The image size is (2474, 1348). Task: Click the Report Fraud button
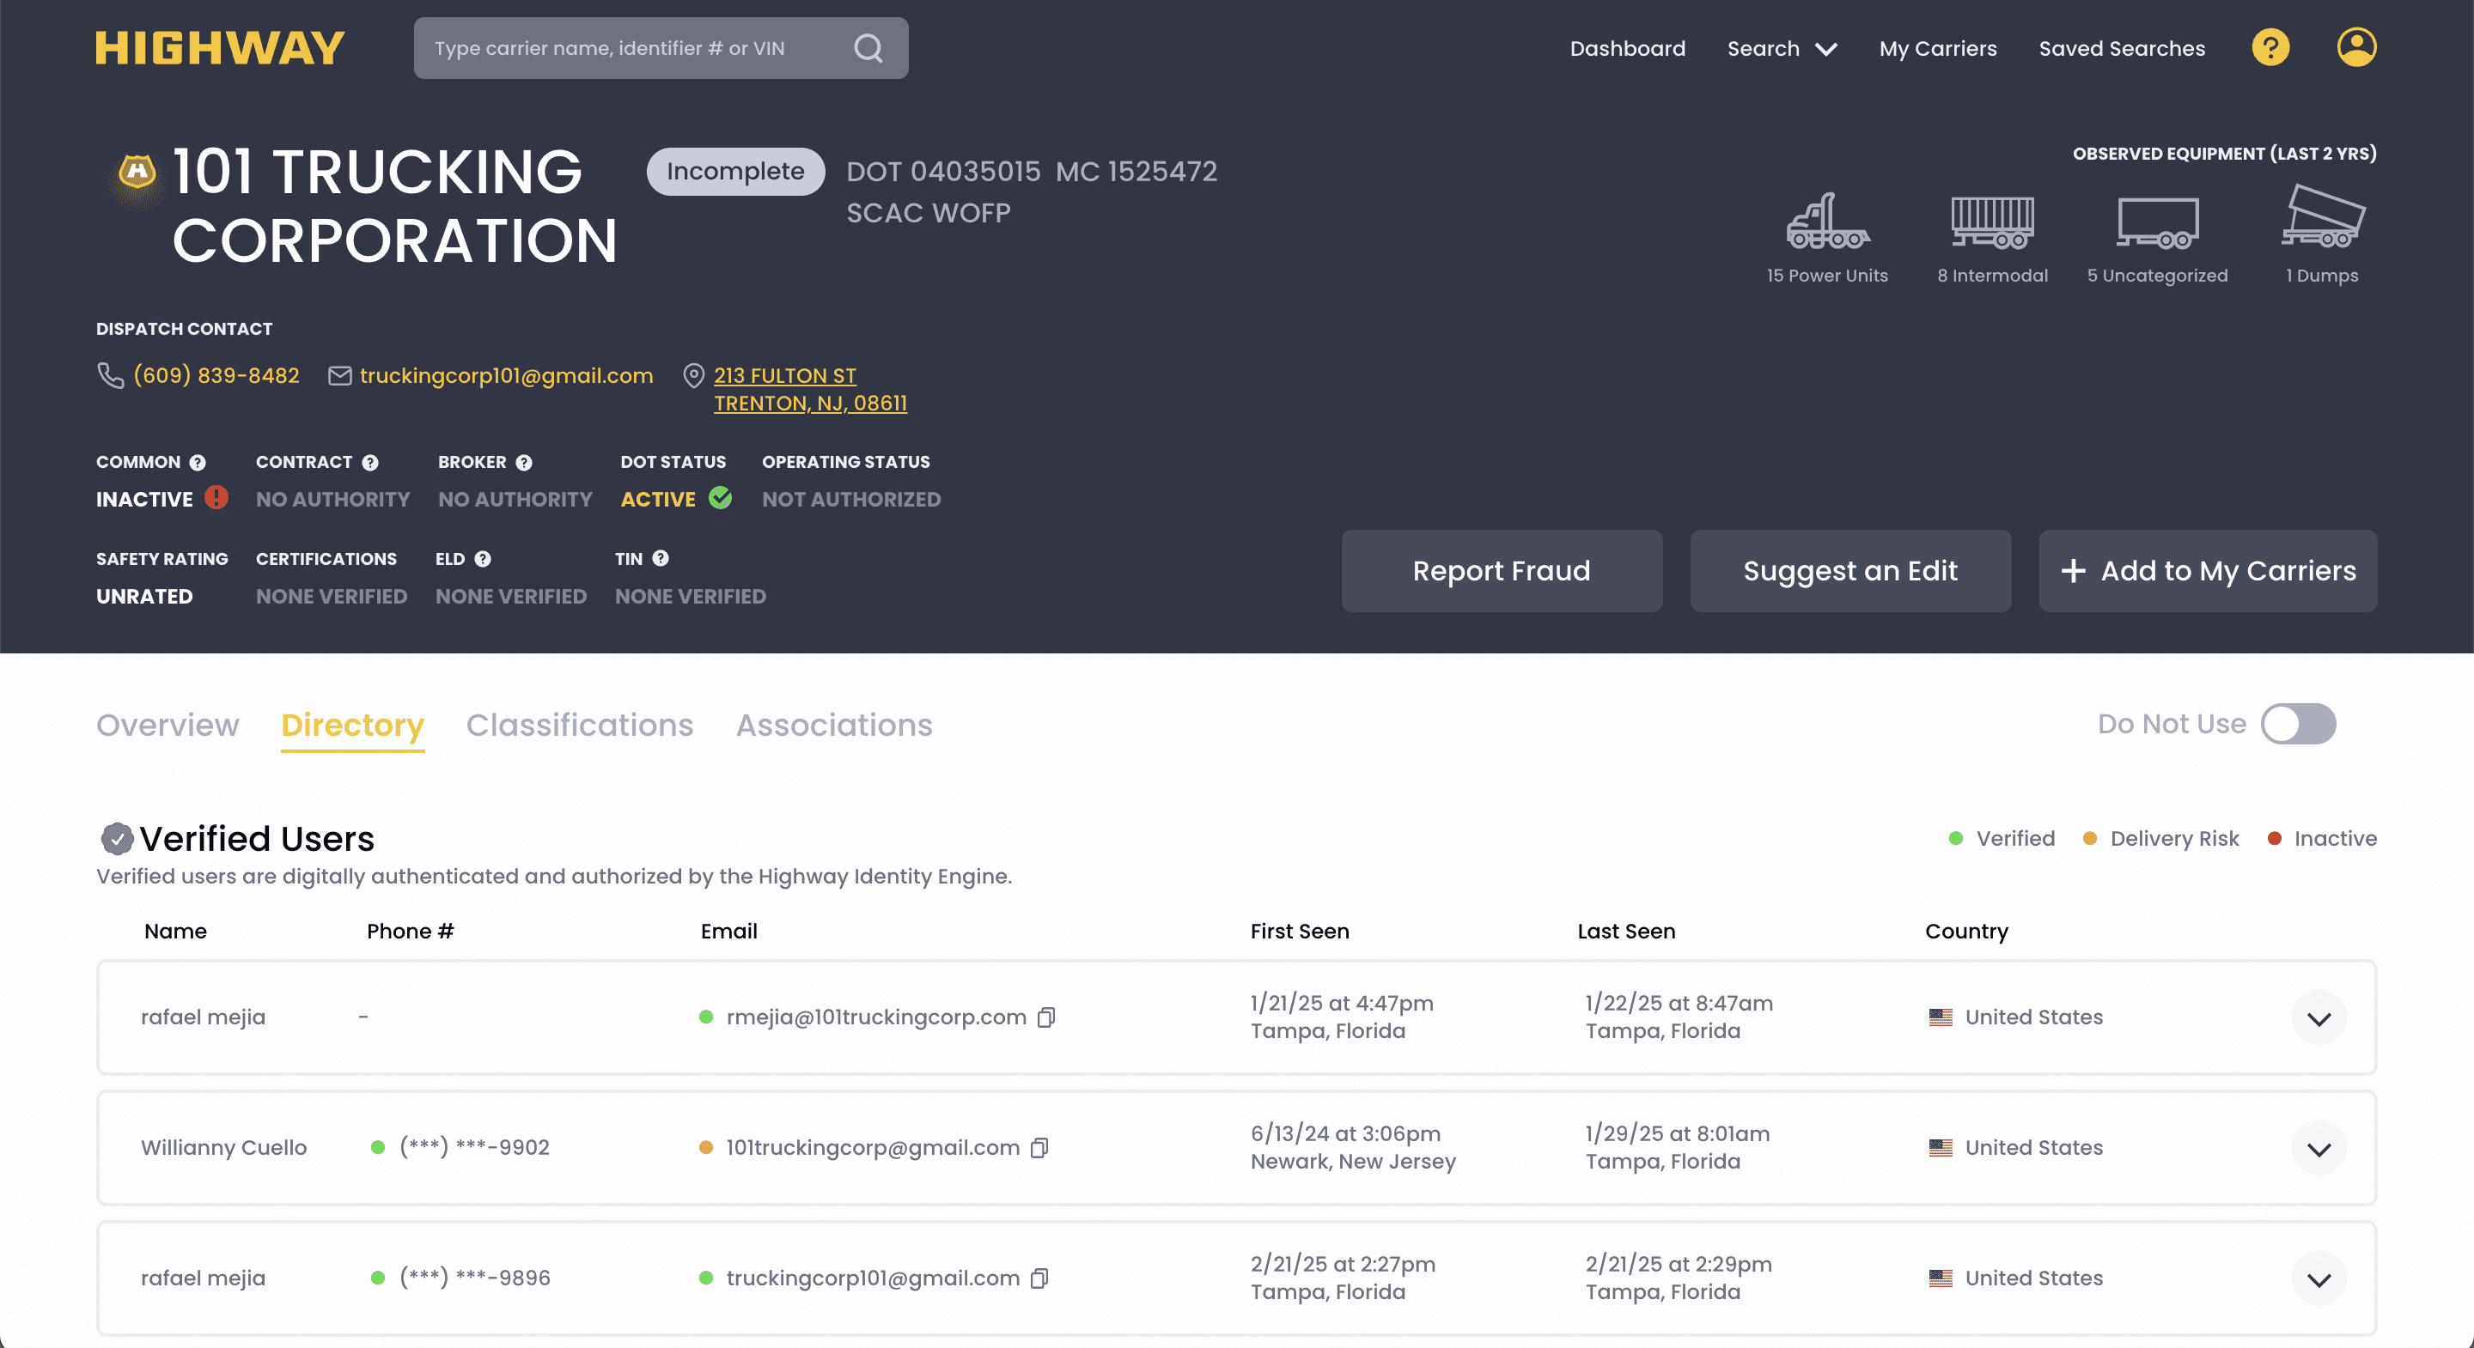click(1502, 571)
